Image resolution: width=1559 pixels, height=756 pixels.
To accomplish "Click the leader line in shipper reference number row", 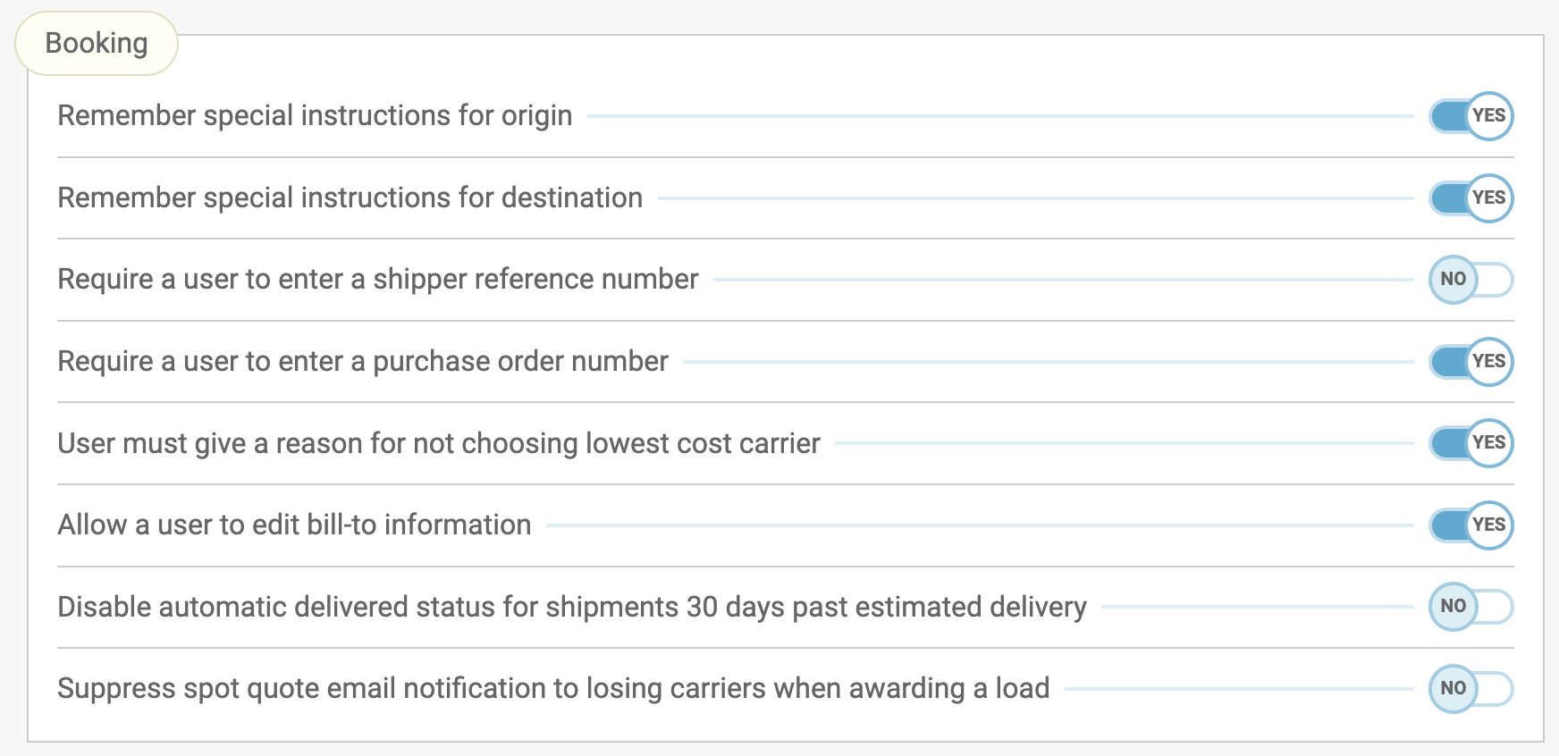I will tap(1063, 280).
